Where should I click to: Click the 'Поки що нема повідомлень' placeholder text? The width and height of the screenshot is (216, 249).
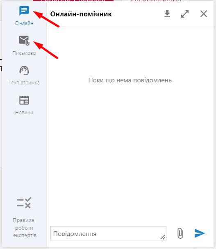coord(130,80)
